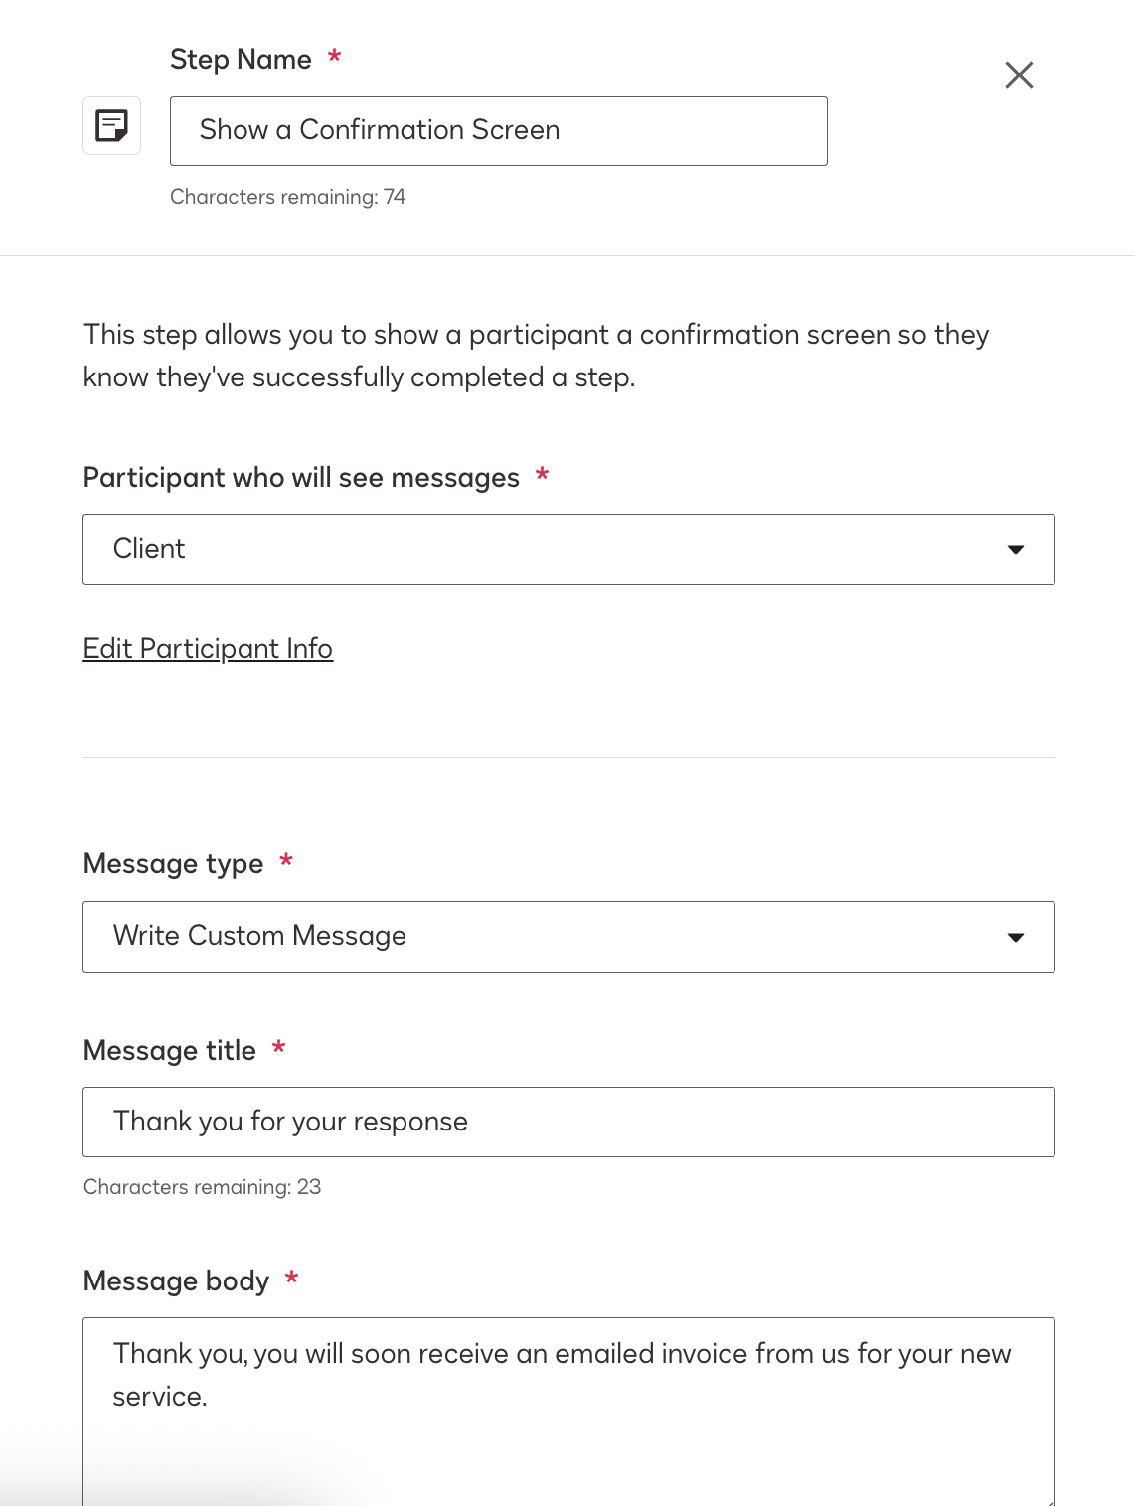Click the 'Characters remaining: 74' counter text

287,197
